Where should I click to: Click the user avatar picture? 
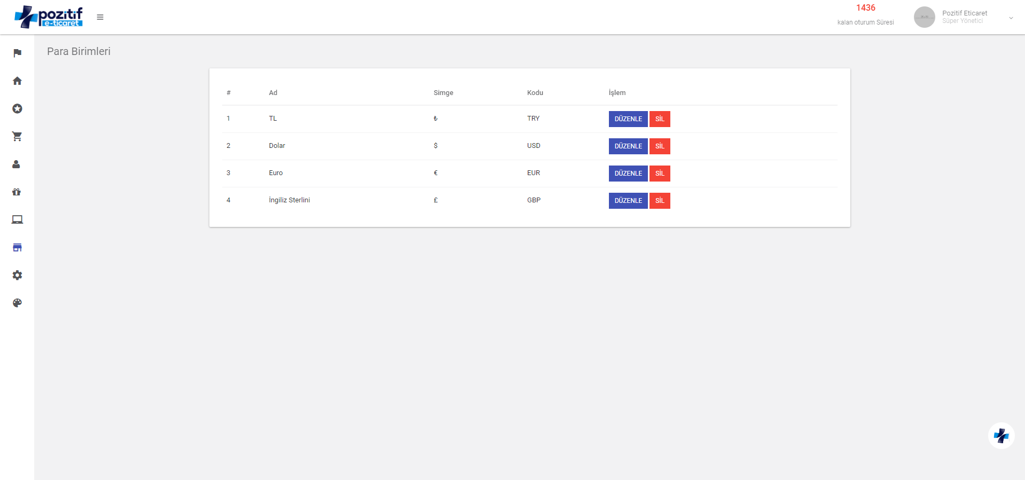pyautogui.click(x=924, y=17)
